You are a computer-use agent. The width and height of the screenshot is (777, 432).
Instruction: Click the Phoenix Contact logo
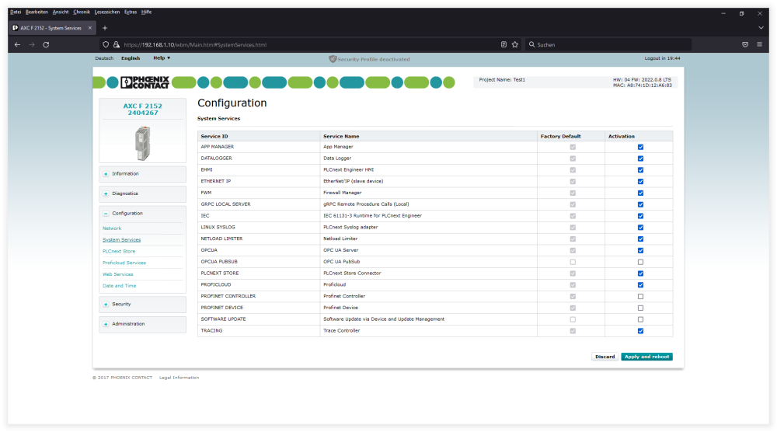(x=145, y=82)
